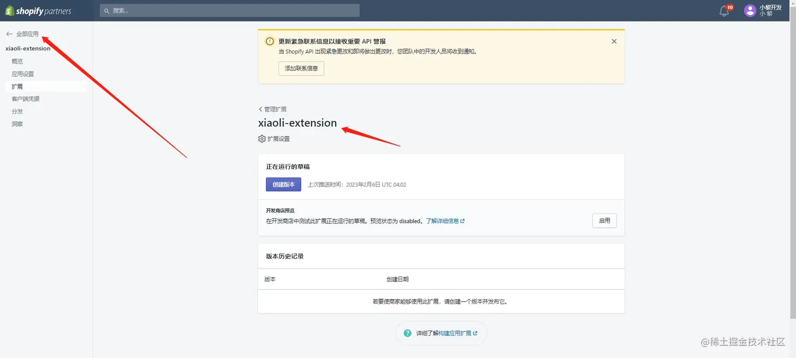Screen dimensions: 796x358
Task: Click the Shopify Partners logo
Action: (x=37, y=10)
